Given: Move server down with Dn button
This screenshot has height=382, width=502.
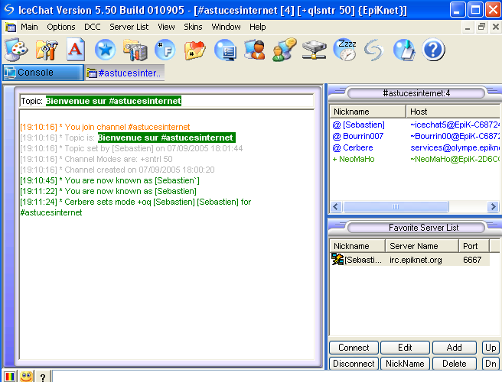Looking at the screenshot, I should point(491,364).
